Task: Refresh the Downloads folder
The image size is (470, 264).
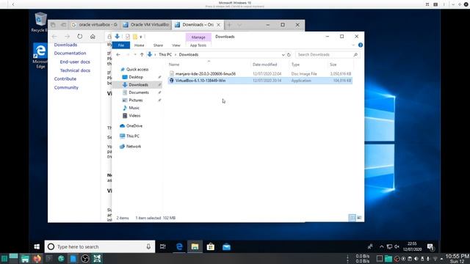Action: [x=289, y=55]
